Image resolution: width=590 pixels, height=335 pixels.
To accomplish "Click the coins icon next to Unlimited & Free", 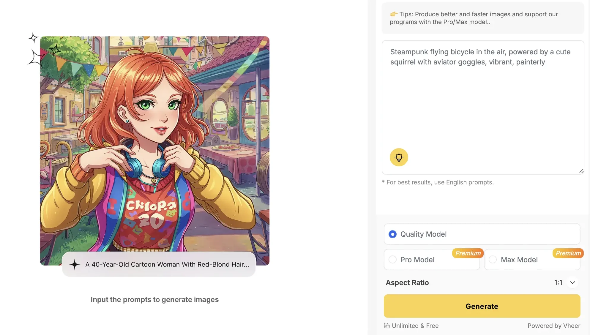I will (x=387, y=326).
